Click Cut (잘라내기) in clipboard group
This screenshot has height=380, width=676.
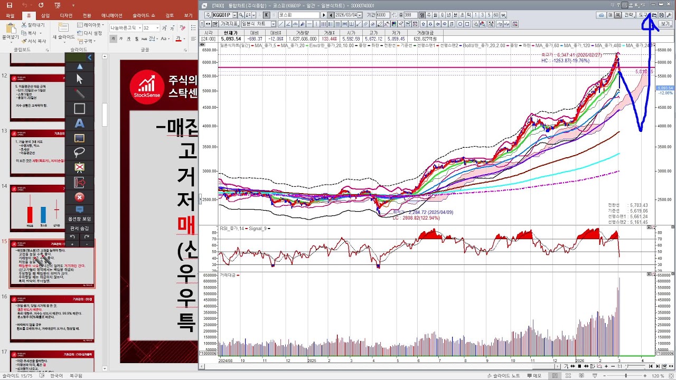[x=33, y=25]
